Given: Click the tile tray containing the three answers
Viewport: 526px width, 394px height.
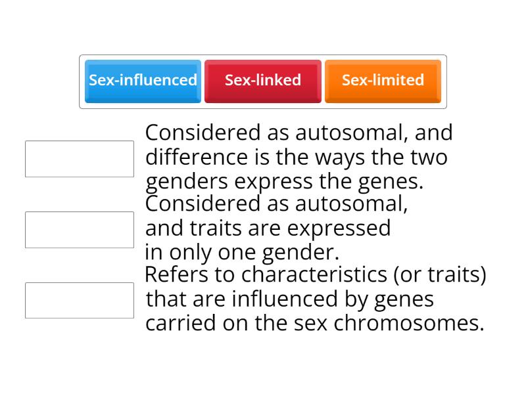Looking at the screenshot, I should (x=263, y=81).
